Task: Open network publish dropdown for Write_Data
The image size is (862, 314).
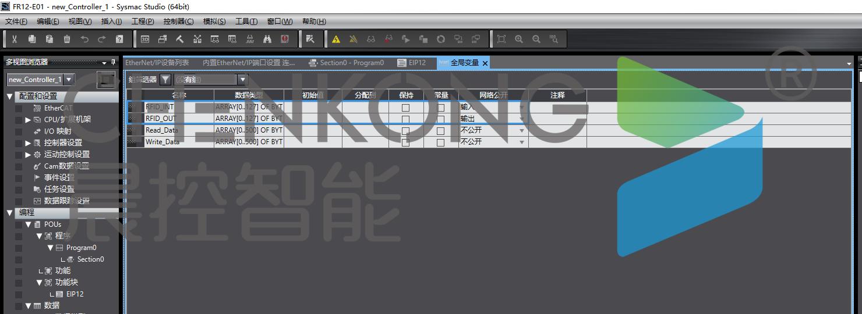Action: coord(522,142)
